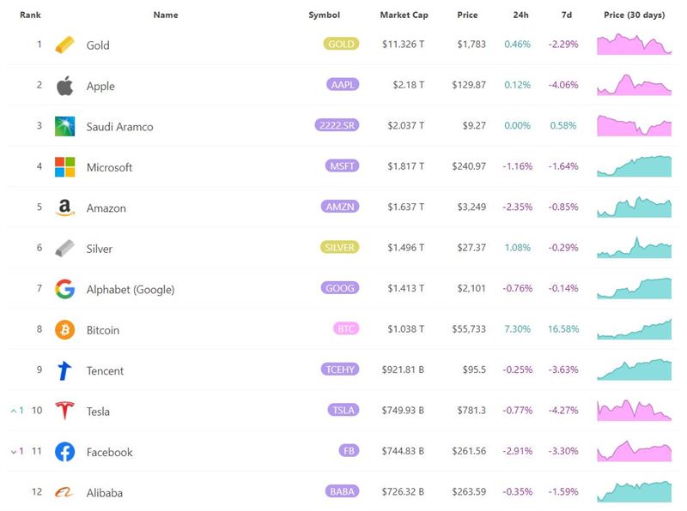Viewport: 687px width, 511px height.
Task: Open the Saudi Aramco company link
Action: (119, 126)
